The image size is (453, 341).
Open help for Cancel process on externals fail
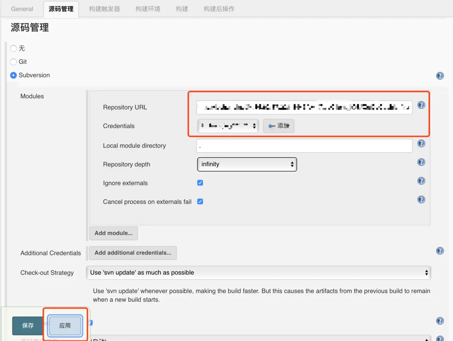click(x=421, y=199)
